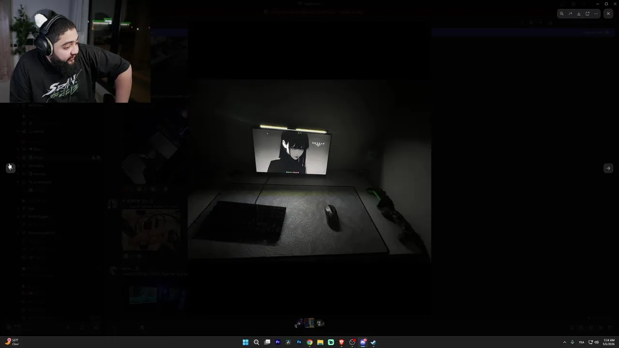The height and width of the screenshot is (348, 619).
Task: Expand the hidden system tray icons chevron
Action: [x=564, y=342]
